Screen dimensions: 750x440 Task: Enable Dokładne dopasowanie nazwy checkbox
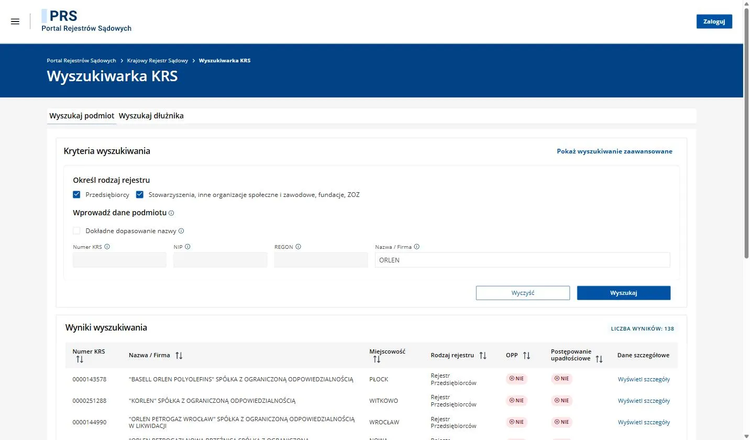(x=77, y=231)
